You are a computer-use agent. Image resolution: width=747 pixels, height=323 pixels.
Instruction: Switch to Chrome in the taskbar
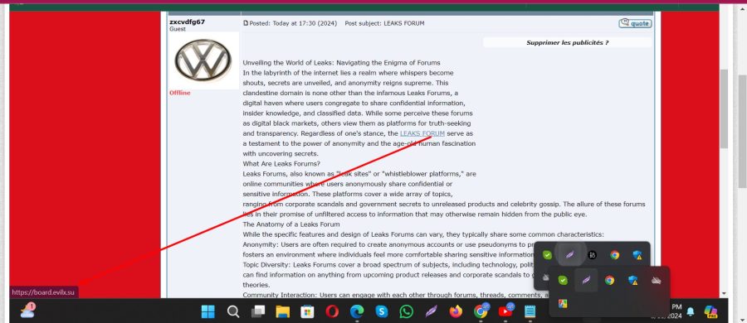pyautogui.click(x=481, y=311)
